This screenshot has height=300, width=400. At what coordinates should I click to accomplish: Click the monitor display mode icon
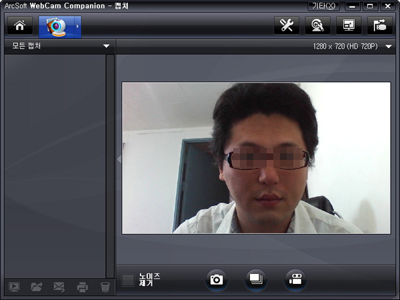(349, 25)
